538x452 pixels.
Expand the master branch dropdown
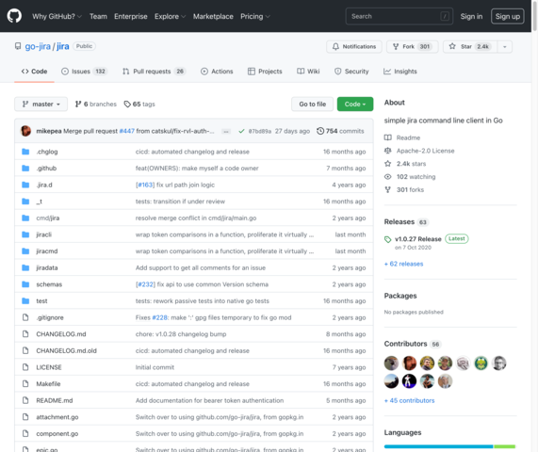41,104
